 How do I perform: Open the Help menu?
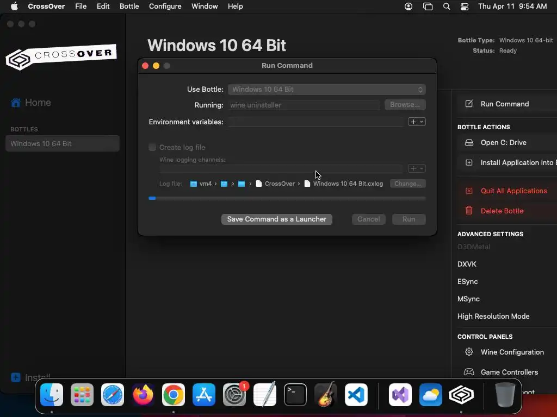(235, 7)
